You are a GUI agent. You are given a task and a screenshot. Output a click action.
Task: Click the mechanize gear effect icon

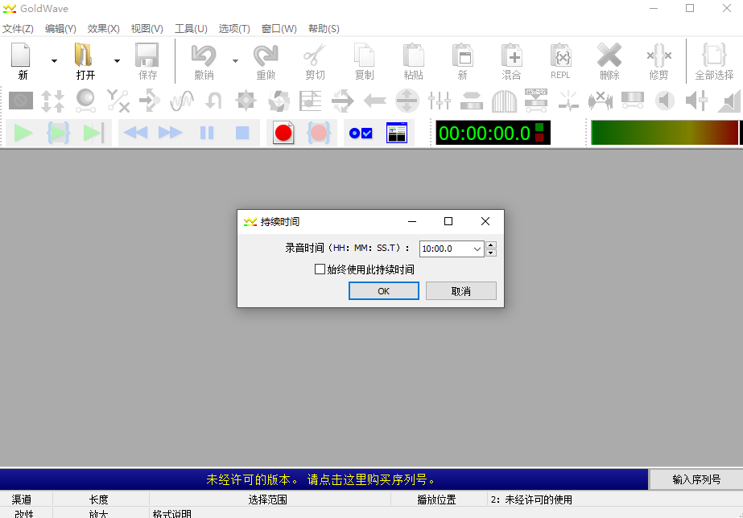pos(246,101)
